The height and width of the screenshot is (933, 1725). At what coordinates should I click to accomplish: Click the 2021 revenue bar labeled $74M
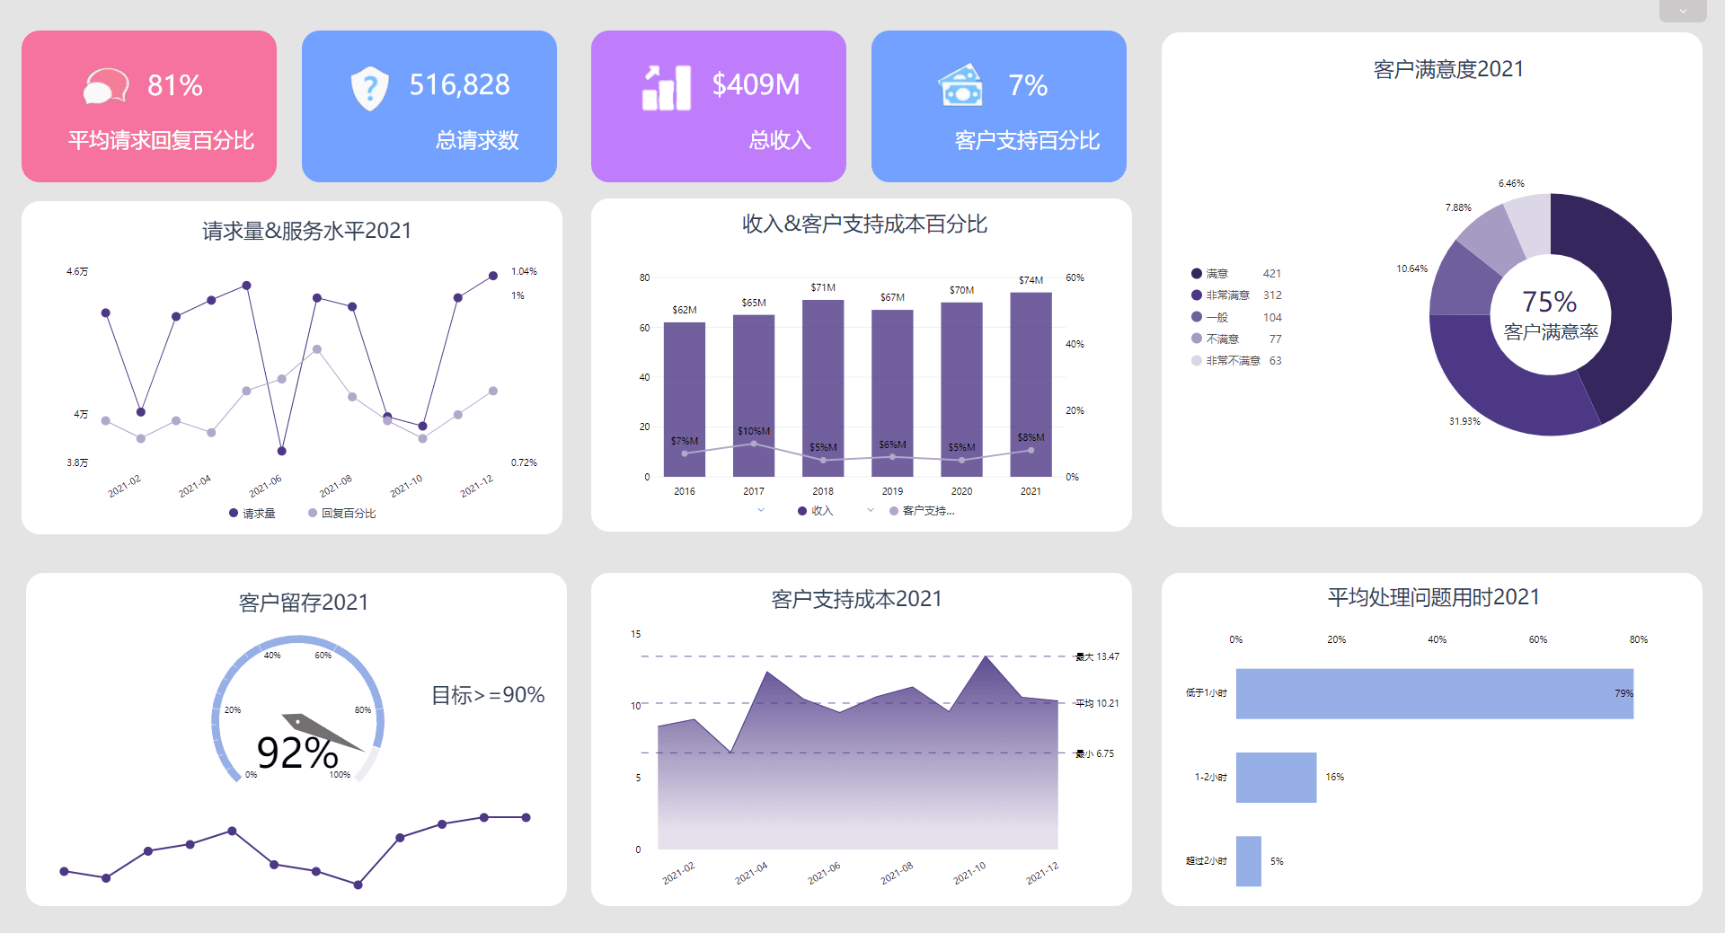(1031, 384)
